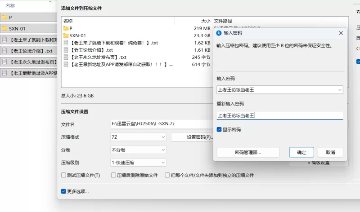Uncheck the 更多选项... checkbox
This screenshot has width=360, height=212.
point(63,191)
